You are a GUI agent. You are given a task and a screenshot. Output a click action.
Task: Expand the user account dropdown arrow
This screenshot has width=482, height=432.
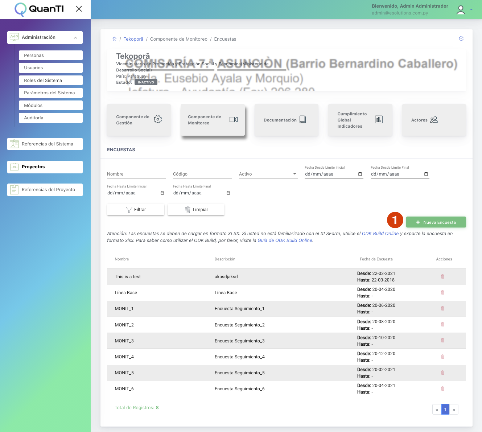pos(471,10)
